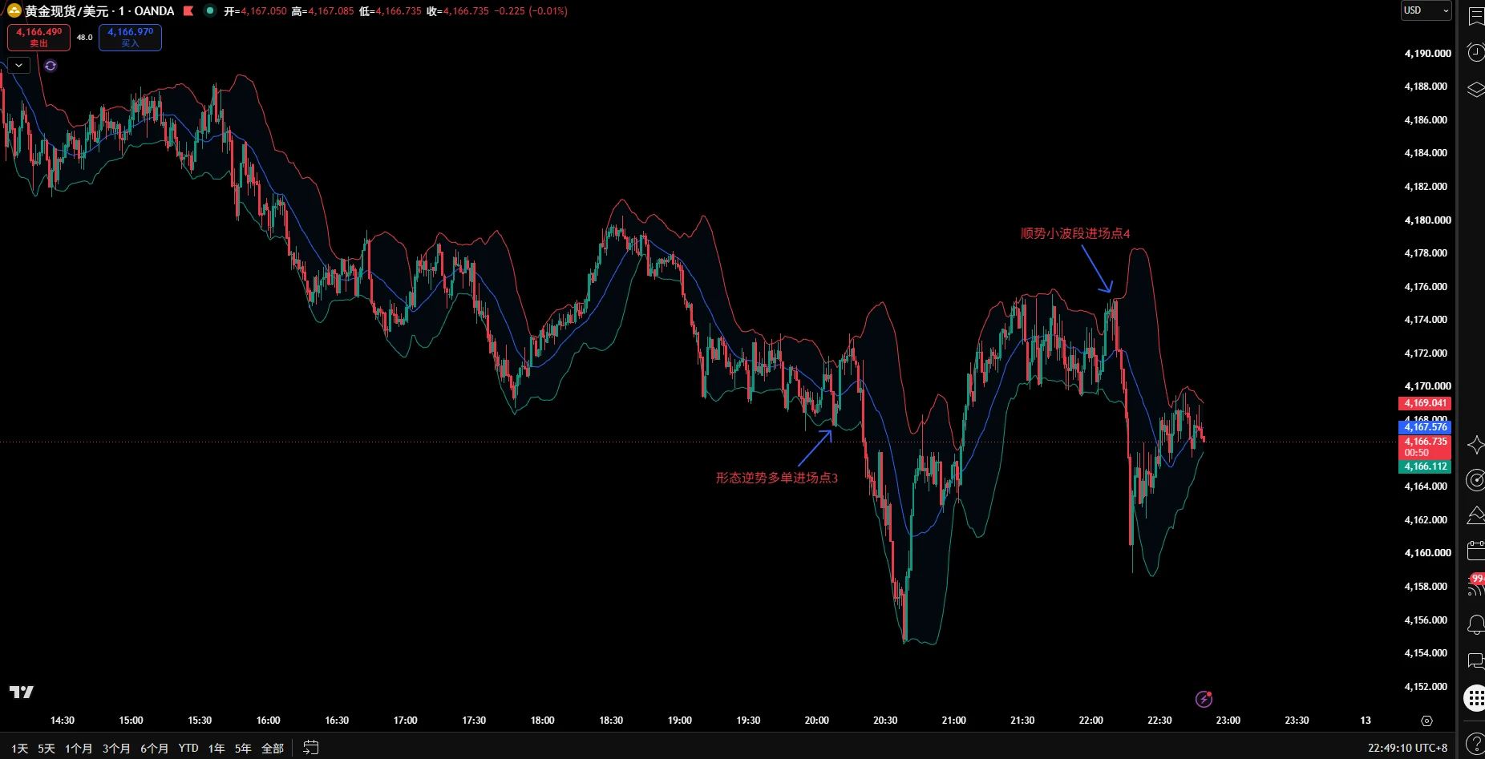Open the chat bubbles icon
Screen dimensions: 1485x759
[1475, 661]
